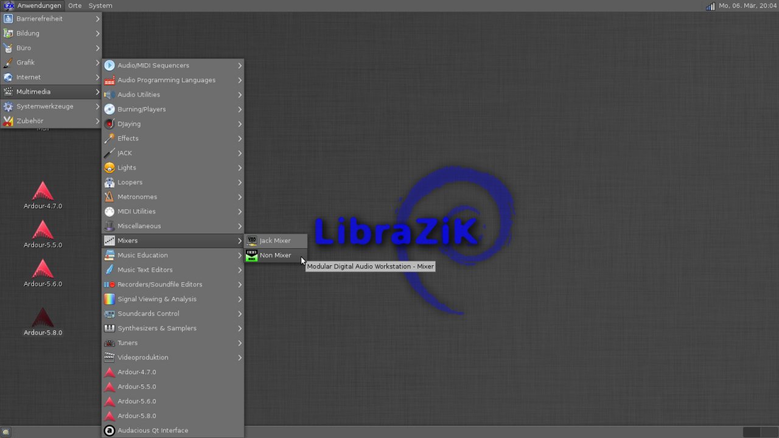Screen dimensions: 779x438
Task: Launch Jack Mixer from the Mixers submenu
Action: [x=276, y=241]
